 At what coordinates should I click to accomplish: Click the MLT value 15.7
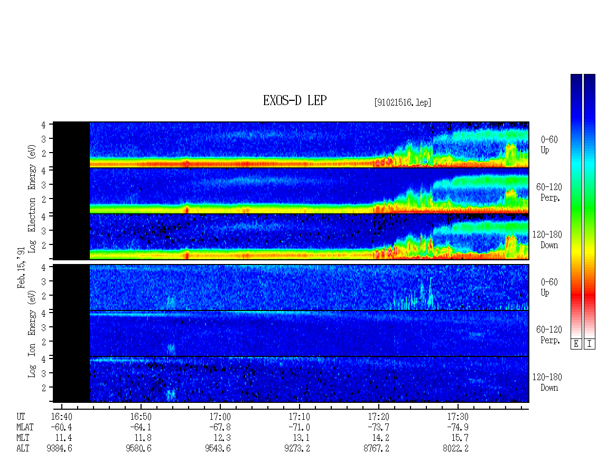pyautogui.click(x=460, y=438)
